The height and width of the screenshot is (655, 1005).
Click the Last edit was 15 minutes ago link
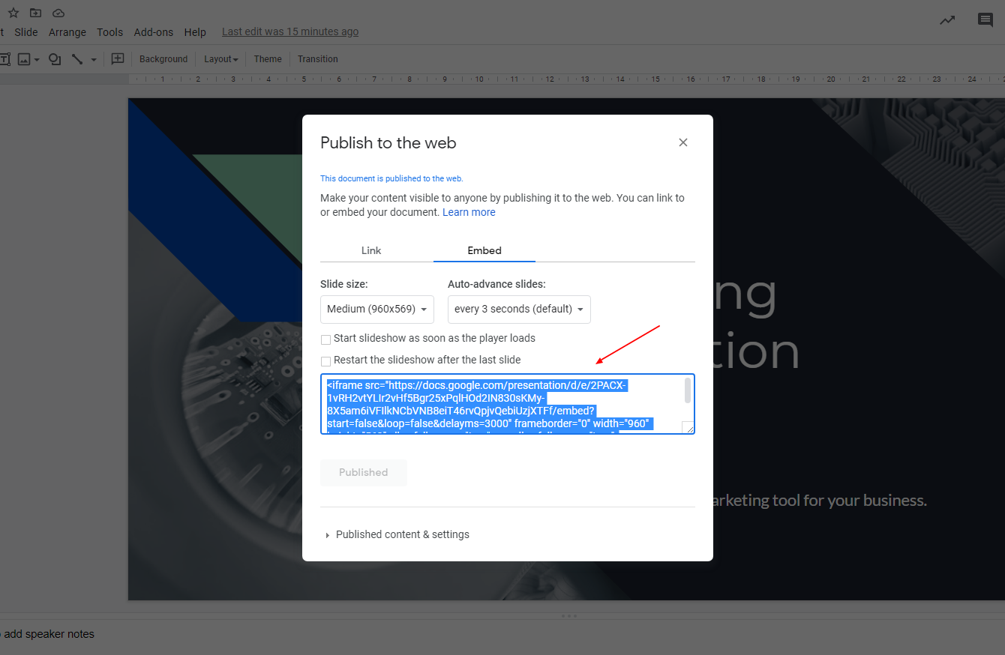(x=290, y=31)
